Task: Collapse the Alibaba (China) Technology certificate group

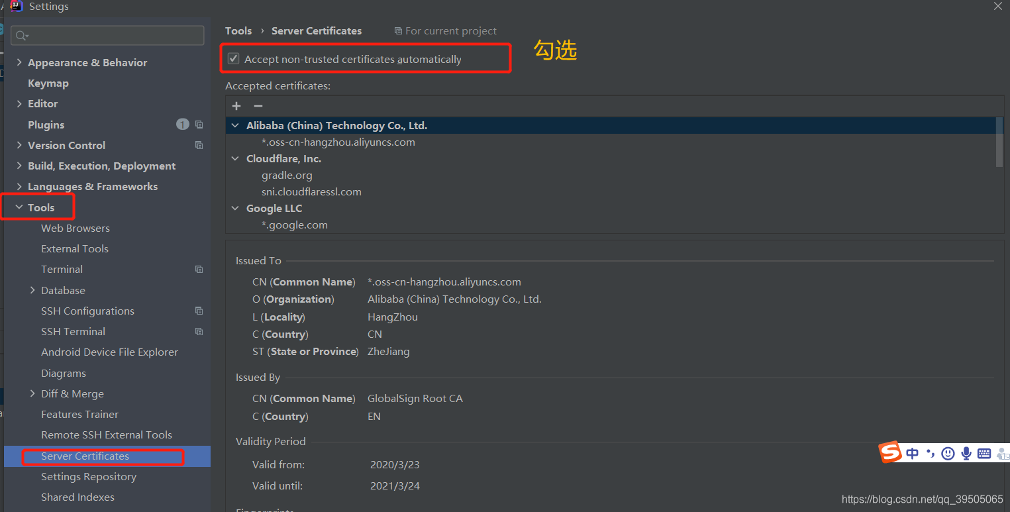Action: click(x=235, y=125)
